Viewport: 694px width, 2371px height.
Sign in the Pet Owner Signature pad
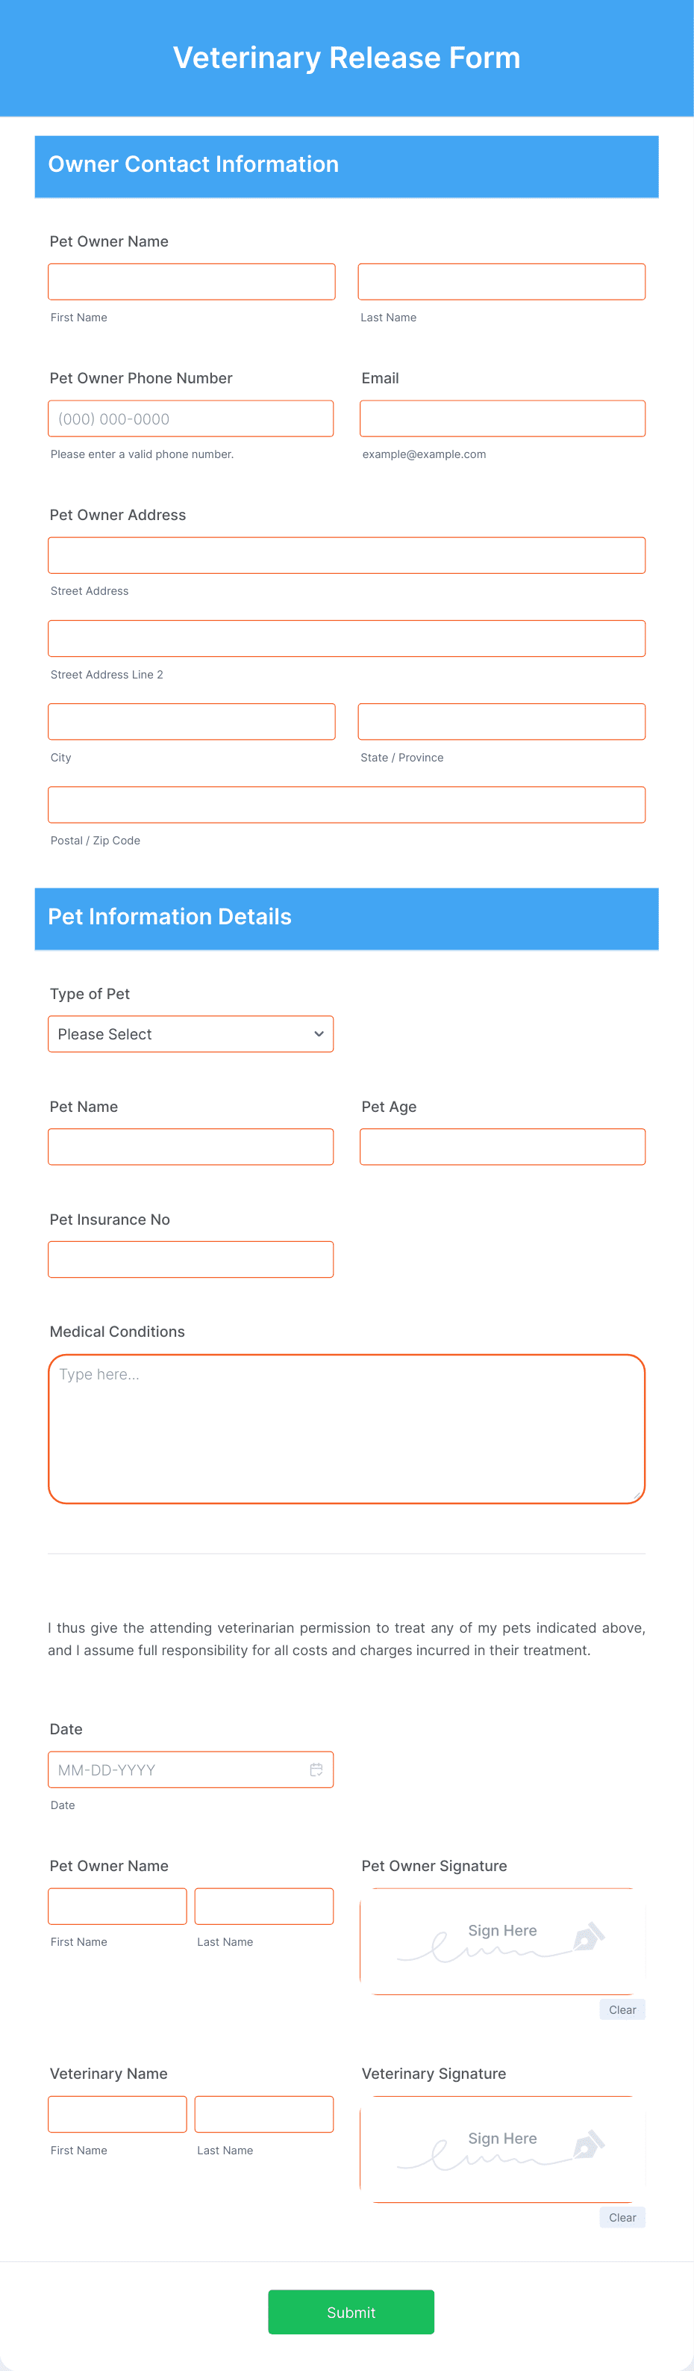pos(503,1941)
